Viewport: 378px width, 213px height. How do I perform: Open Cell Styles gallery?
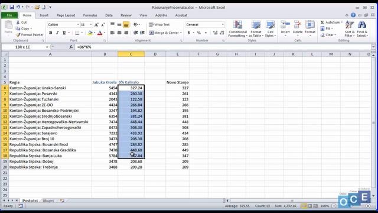271,29
